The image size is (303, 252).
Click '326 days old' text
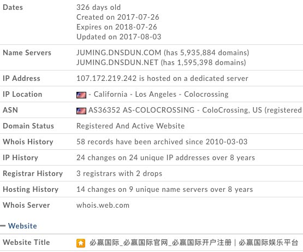99,7
